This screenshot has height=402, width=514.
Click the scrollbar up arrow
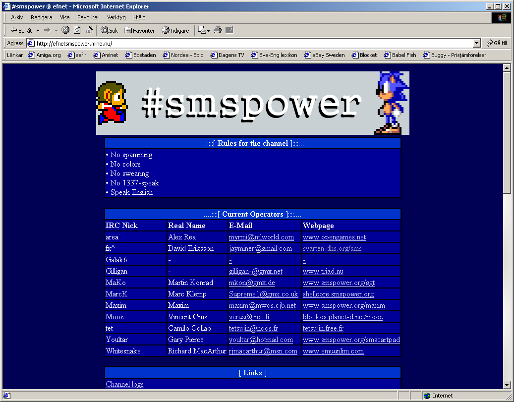tap(507, 68)
